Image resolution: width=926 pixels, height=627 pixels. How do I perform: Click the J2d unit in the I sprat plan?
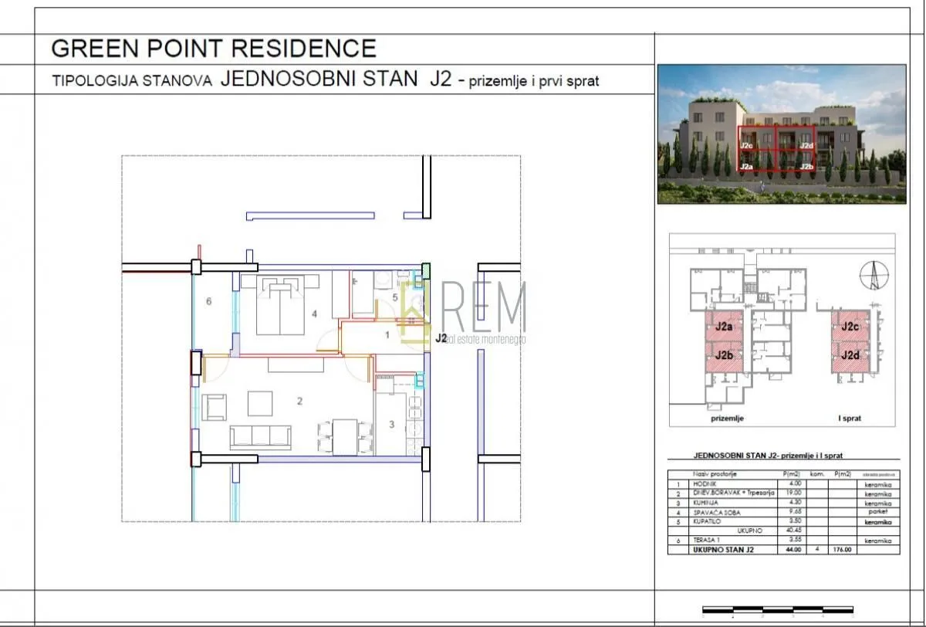(x=851, y=356)
